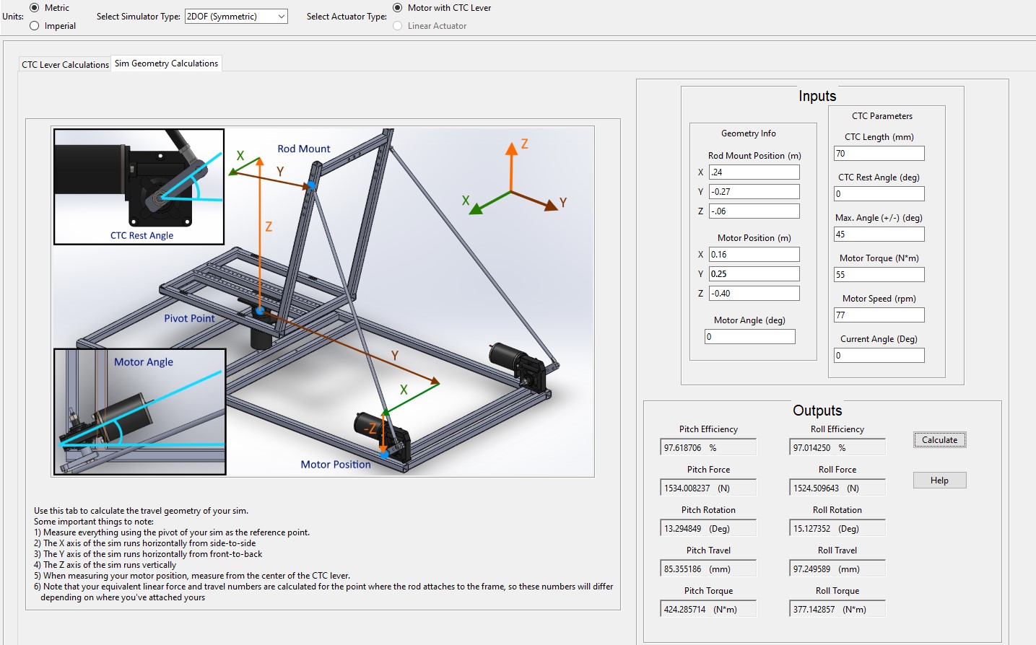The width and height of the screenshot is (1036, 645).
Task: Select the Pitch Torque output value
Action: [x=708, y=610]
